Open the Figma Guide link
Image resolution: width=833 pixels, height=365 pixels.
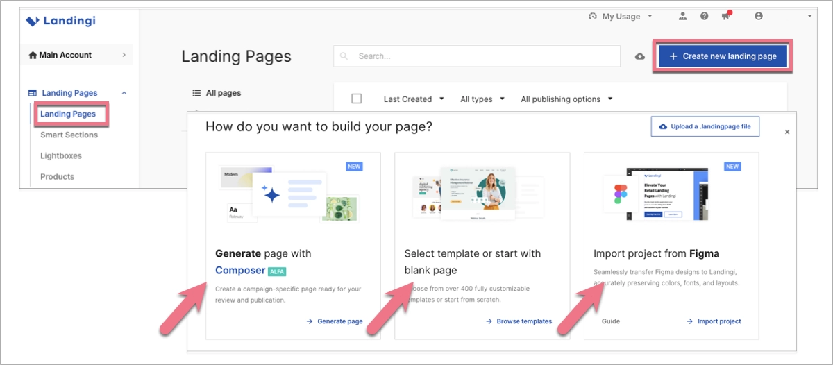[x=611, y=321]
